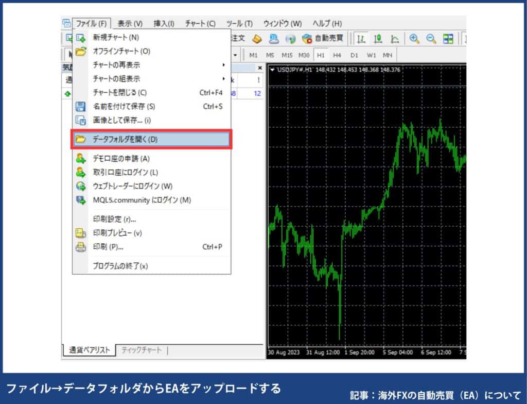Select the H4 timeframe button
The height and width of the screenshot is (404, 527).
click(x=337, y=55)
